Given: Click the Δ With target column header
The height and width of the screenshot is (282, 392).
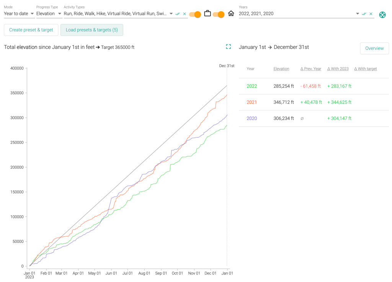Looking at the screenshot, I should tap(366, 69).
